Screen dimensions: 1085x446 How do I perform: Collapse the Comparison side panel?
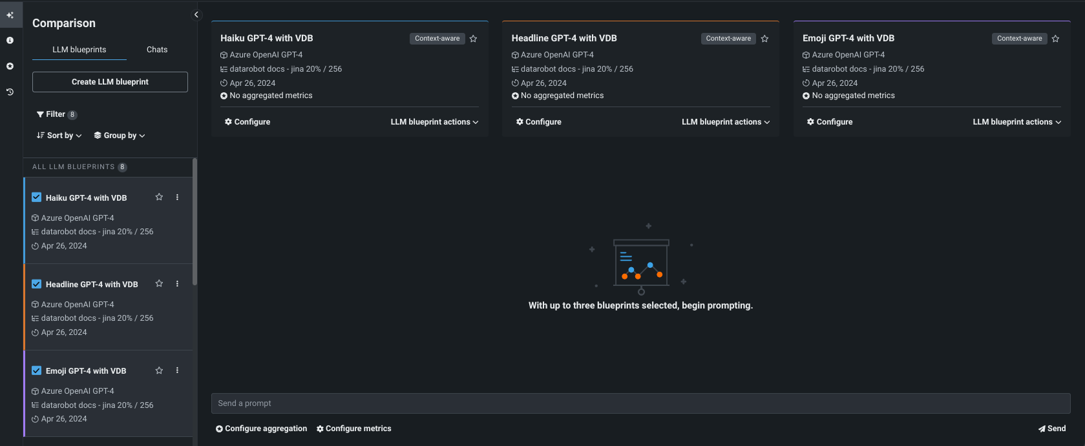coord(196,15)
